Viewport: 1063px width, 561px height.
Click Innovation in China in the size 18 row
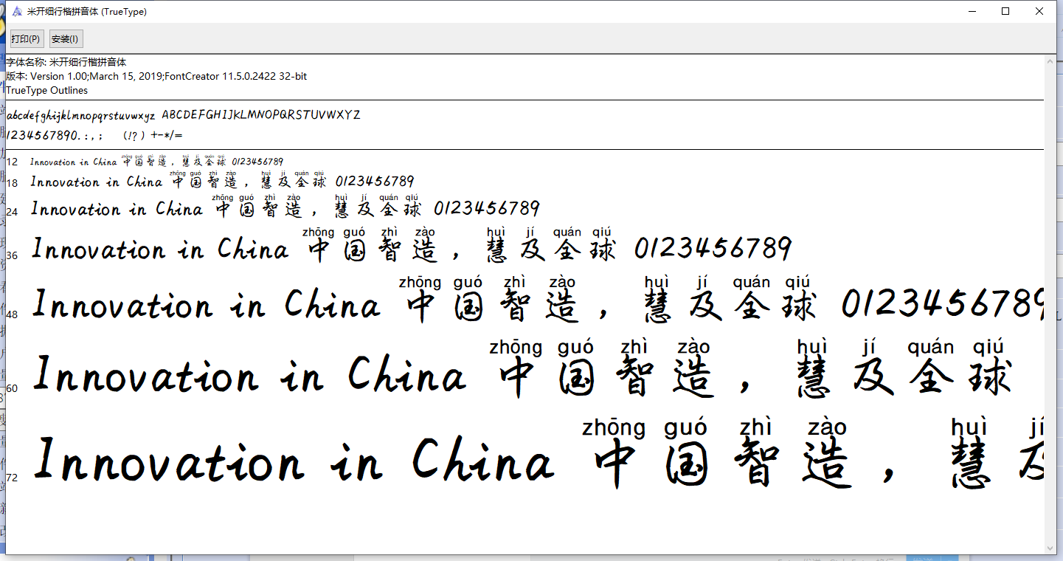(97, 182)
